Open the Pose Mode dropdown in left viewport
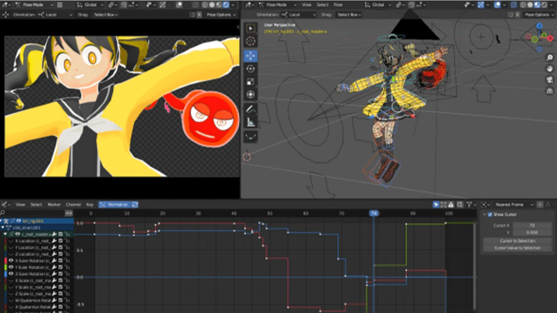The width and height of the screenshot is (557, 313). coord(33,5)
